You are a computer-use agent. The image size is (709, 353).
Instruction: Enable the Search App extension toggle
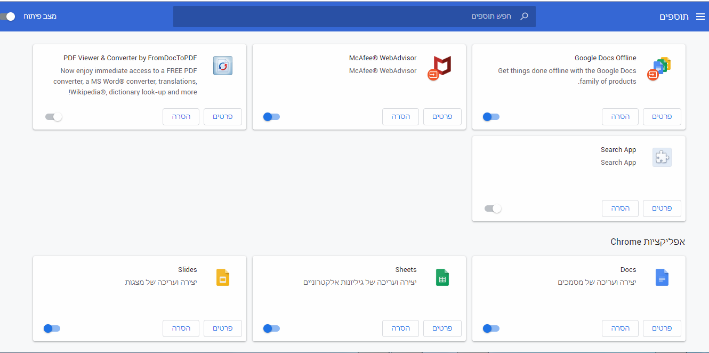pos(493,208)
